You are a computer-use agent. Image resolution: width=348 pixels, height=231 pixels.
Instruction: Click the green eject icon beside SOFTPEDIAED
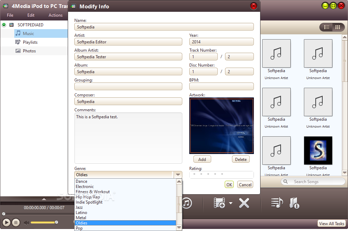tap(4, 25)
